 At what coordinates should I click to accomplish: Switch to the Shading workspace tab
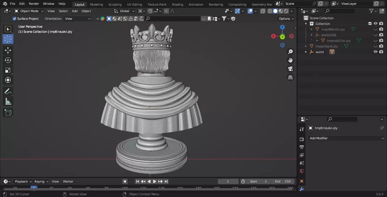[177, 5]
